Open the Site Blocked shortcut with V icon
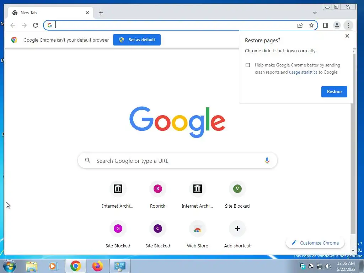 tap(237, 195)
